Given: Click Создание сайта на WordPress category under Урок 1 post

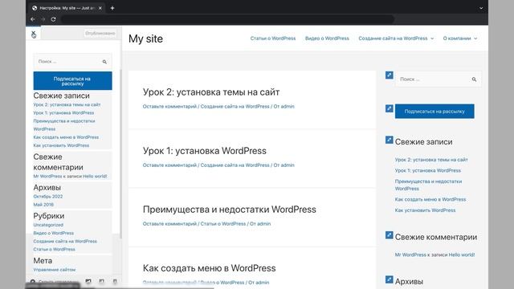Looking at the screenshot, I should click(235, 165).
